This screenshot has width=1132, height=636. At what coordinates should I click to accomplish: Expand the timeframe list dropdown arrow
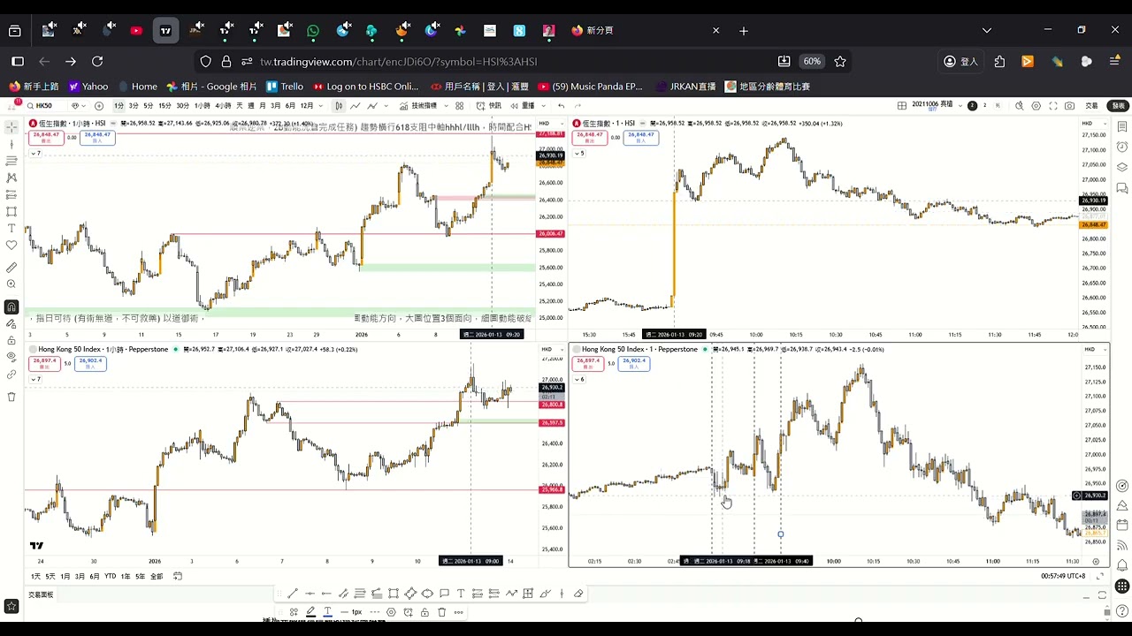tap(321, 105)
